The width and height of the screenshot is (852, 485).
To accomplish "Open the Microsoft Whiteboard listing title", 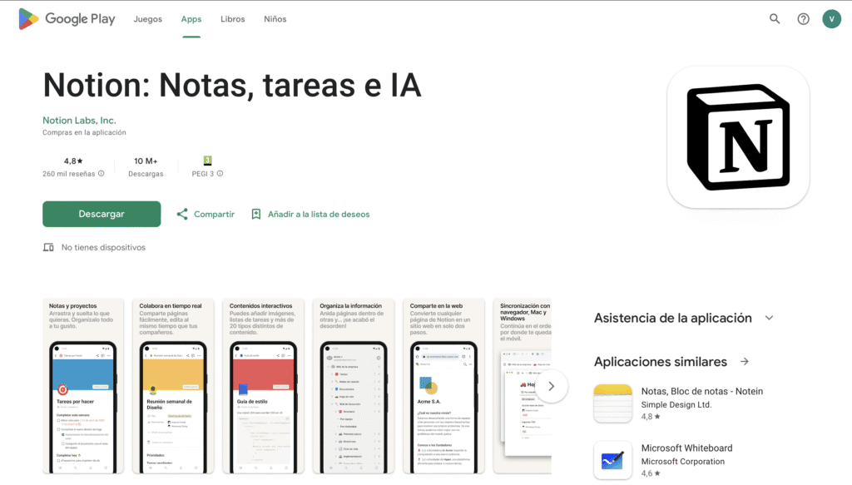I will coord(686,448).
